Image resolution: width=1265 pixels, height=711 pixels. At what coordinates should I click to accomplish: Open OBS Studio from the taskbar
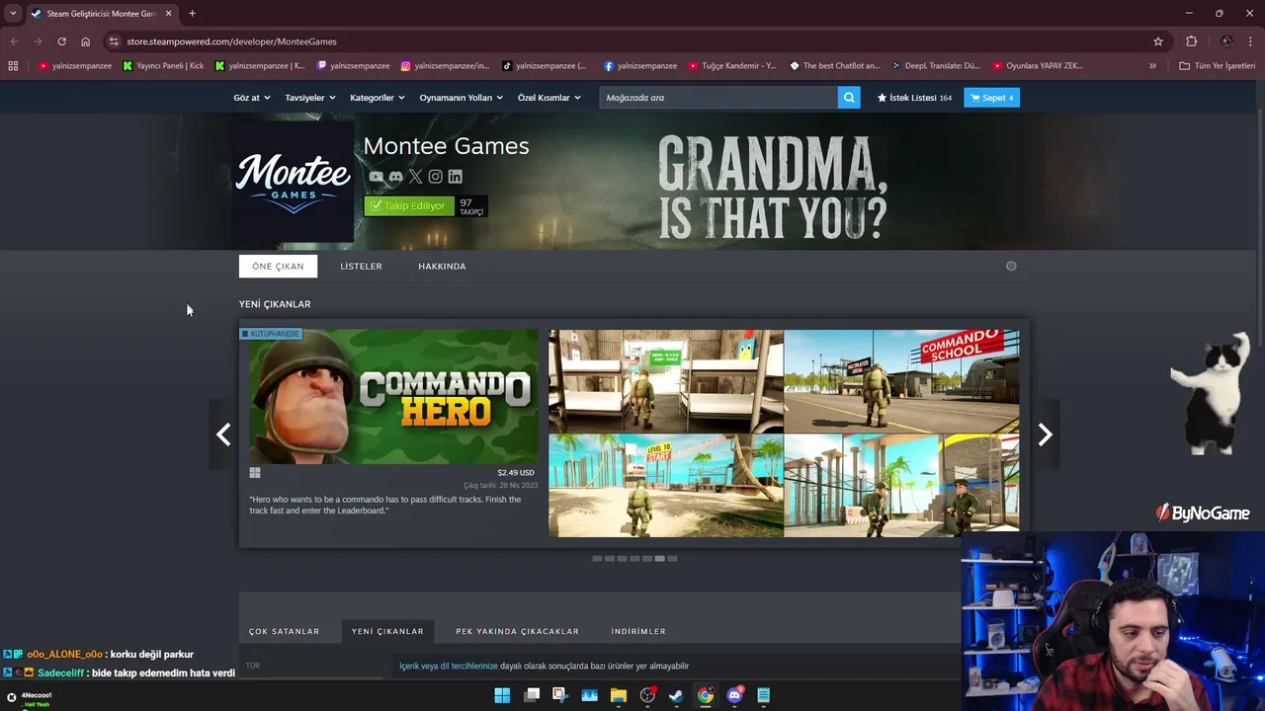point(647,695)
